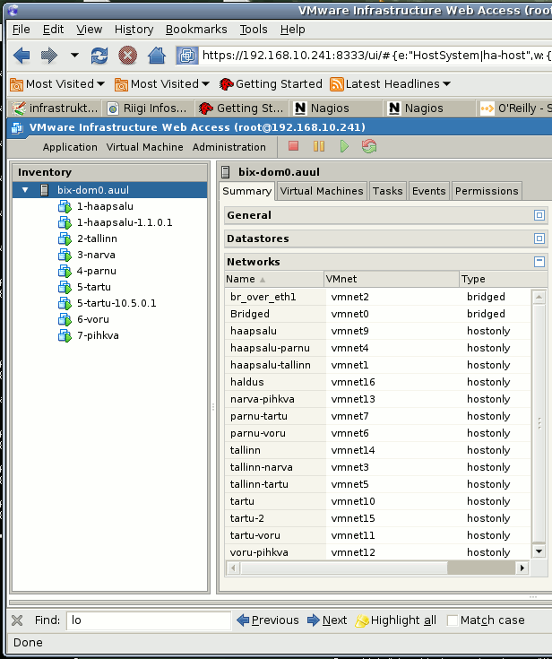Open the Administration menu
The height and width of the screenshot is (659, 552).
pyautogui.click(x=229, y=147)
